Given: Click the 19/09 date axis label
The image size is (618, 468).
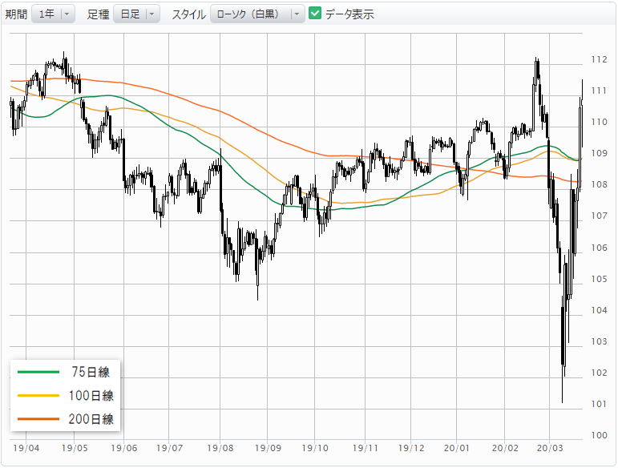Looking at the screenshot, I should click(268, 448).
